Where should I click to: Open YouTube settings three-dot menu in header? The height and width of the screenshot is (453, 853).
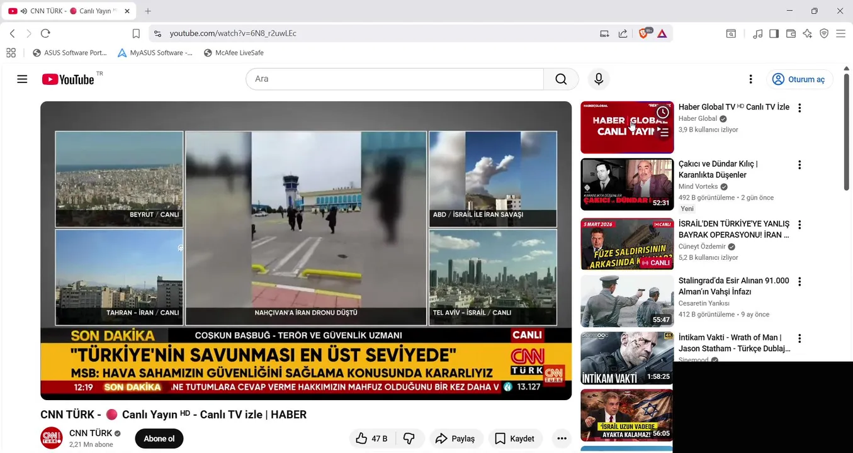pos(750,79)
